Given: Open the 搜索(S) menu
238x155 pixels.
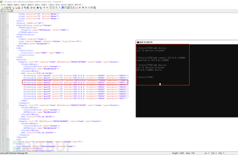Looking at the screenshot, I should click(x=17, y=5).
